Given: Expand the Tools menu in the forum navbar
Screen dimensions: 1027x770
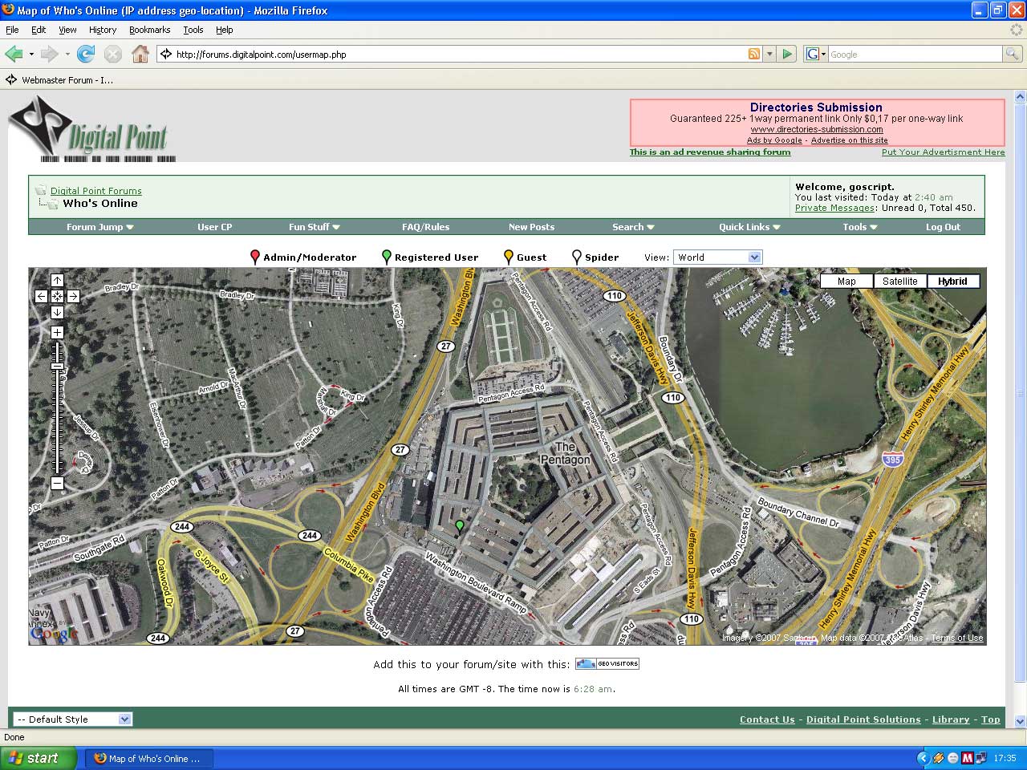Looking at the screenshot, I should (860, 227).
